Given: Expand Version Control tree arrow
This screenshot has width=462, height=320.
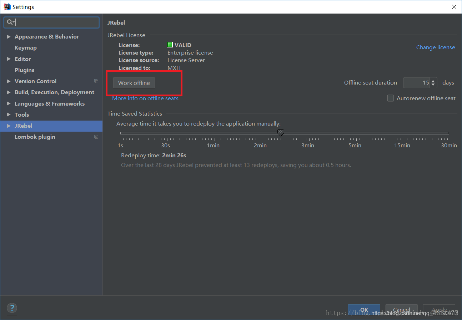Looking at the screenshot, I should coord(9,81).
